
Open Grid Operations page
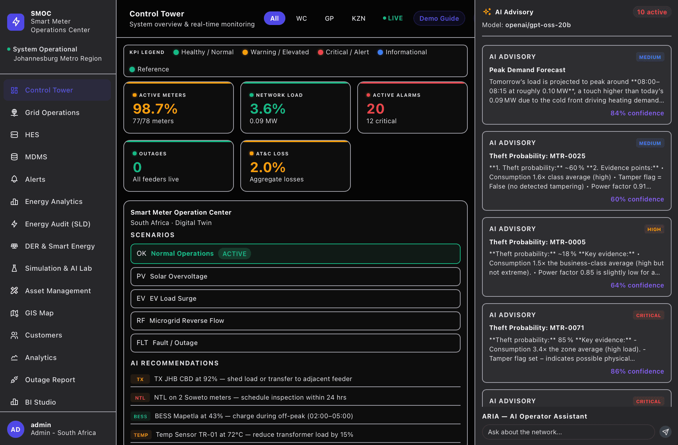57,112
